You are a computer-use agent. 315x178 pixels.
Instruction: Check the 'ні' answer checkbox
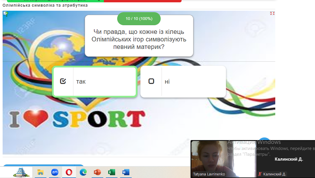151,81
